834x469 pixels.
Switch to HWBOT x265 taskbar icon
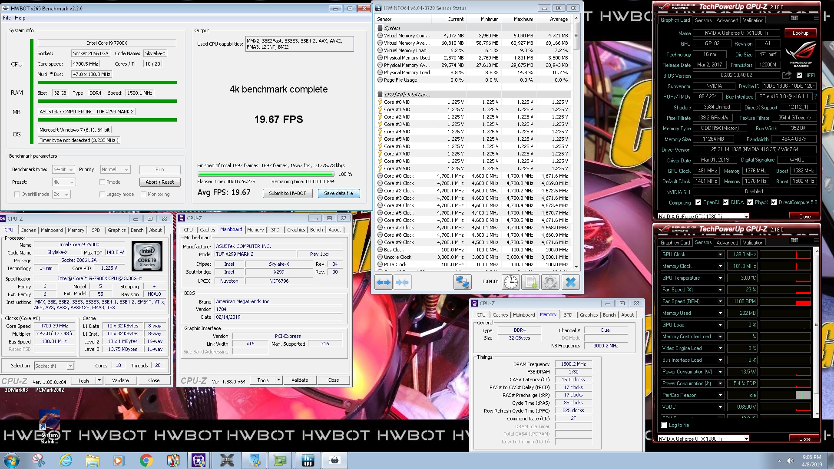pos(334,460)
